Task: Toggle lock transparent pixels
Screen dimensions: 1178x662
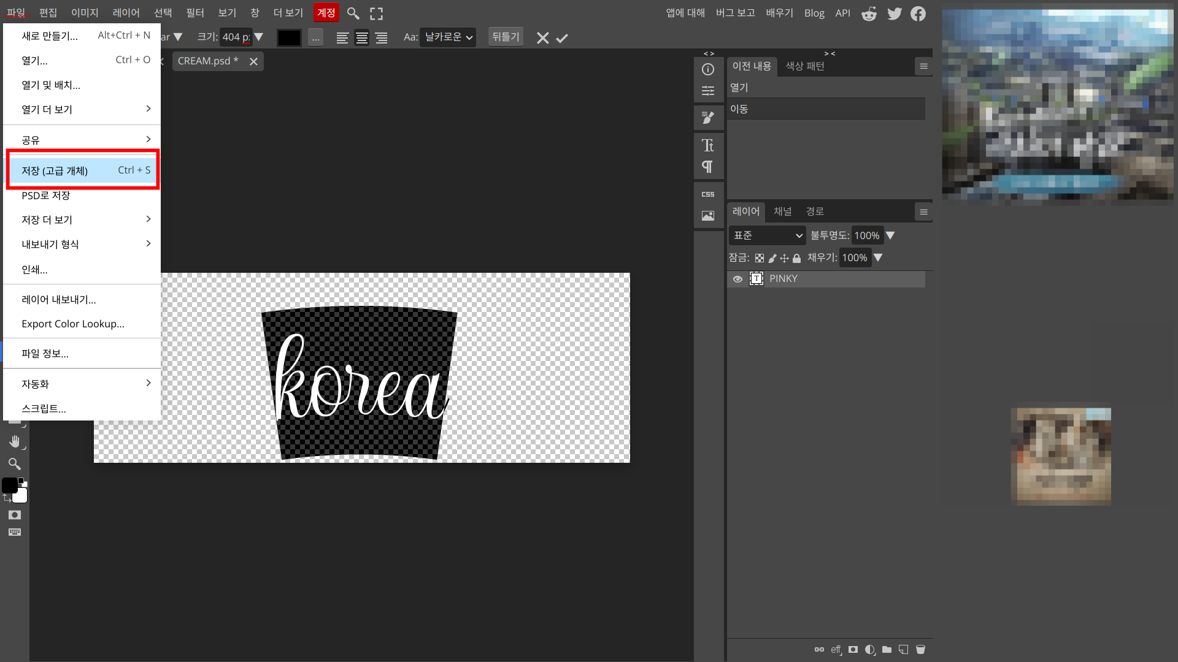Action: click(x=760, y=258)
